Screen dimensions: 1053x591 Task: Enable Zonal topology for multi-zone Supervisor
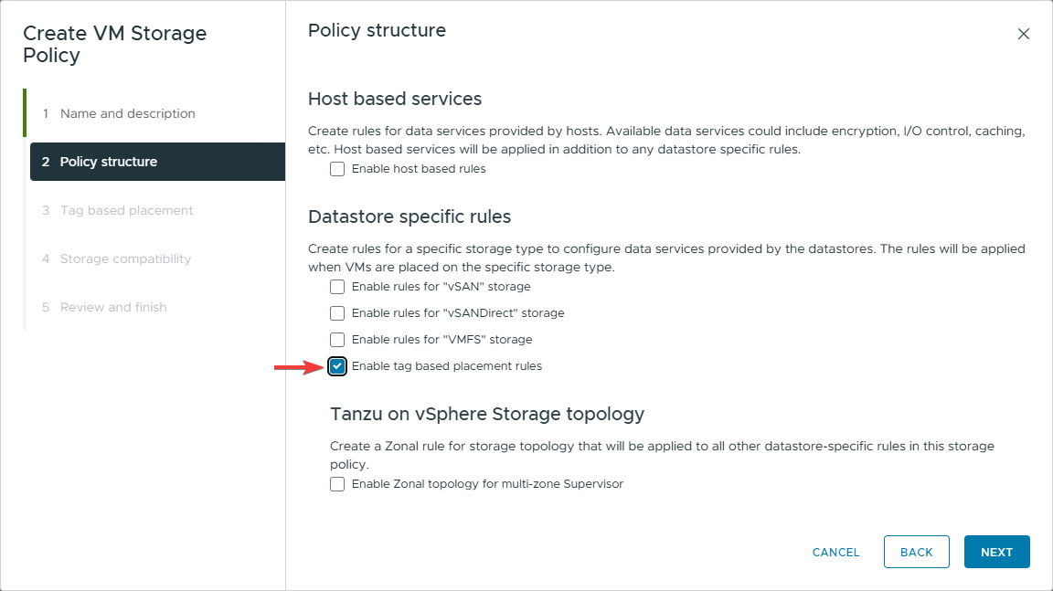pos(337,484)
